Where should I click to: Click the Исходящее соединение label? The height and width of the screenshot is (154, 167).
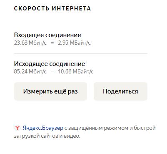(x=50, y=64)
